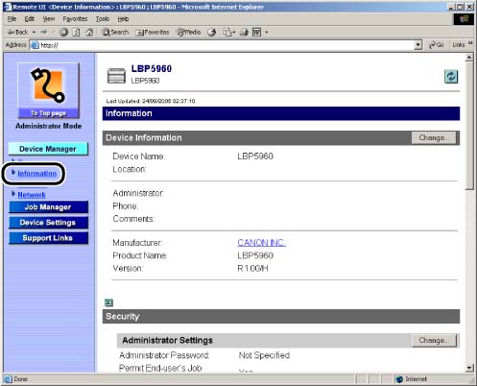Open the File menu
The width and height of the screenshot is (477, 386).
[x=12, y=19]
